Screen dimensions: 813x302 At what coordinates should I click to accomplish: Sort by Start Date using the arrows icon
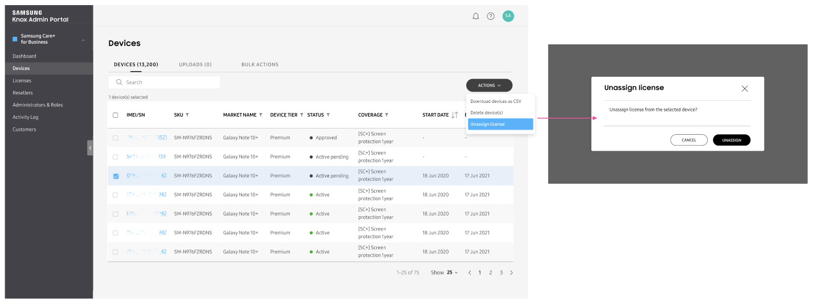coord(454,115)
